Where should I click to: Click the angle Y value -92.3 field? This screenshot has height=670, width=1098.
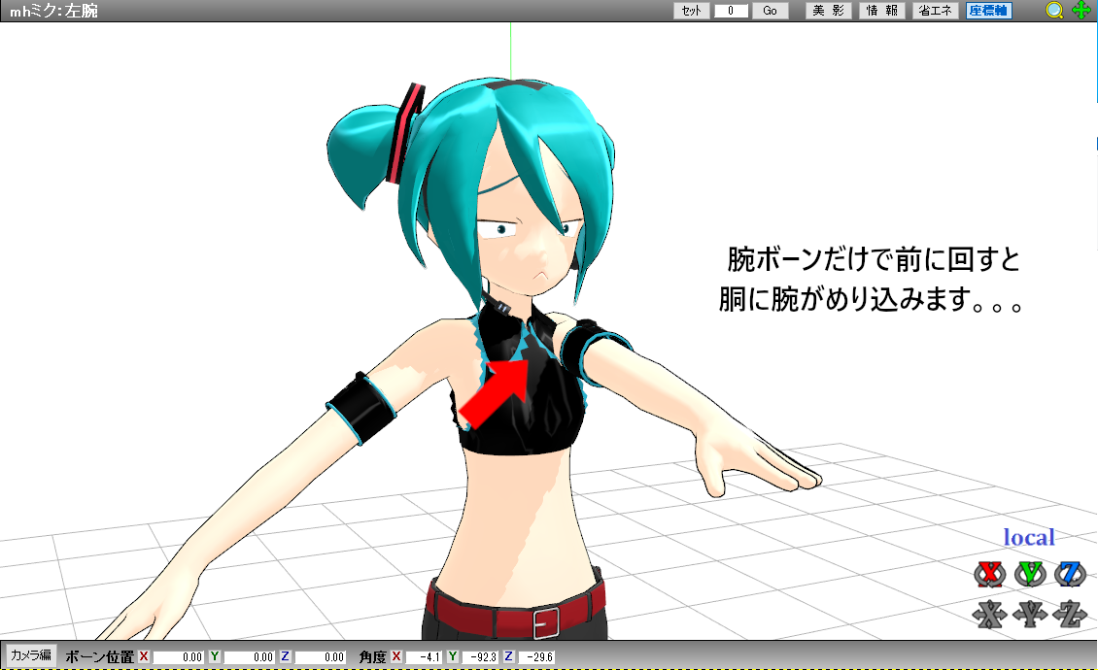[x=480, y=656]
